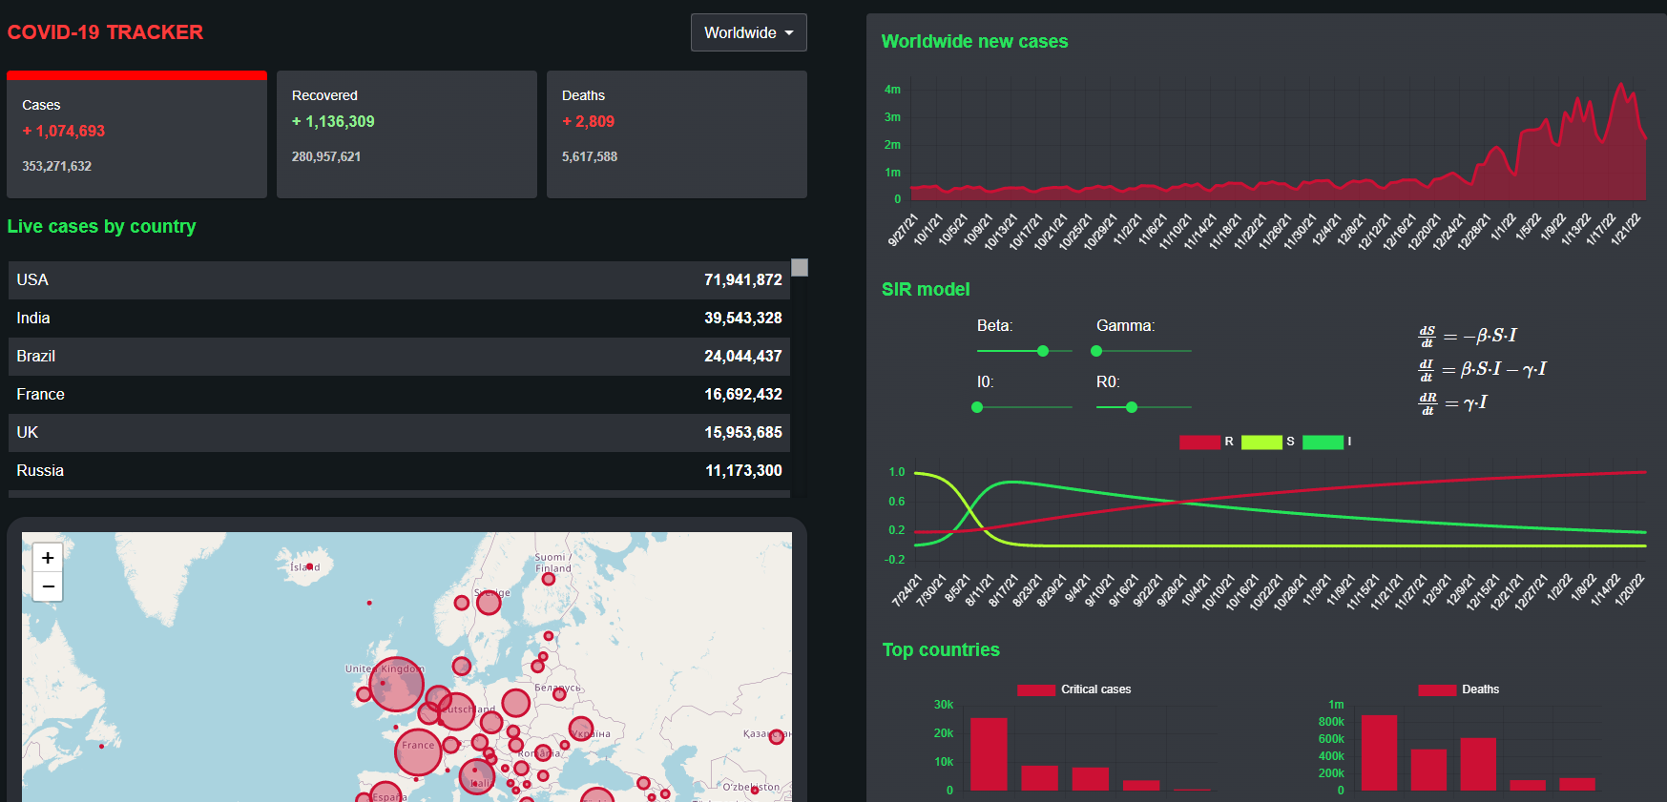The height and width of the screenshot is (802, 1667).
Task: Click the France circle marker on map
Action: point(418,751)
